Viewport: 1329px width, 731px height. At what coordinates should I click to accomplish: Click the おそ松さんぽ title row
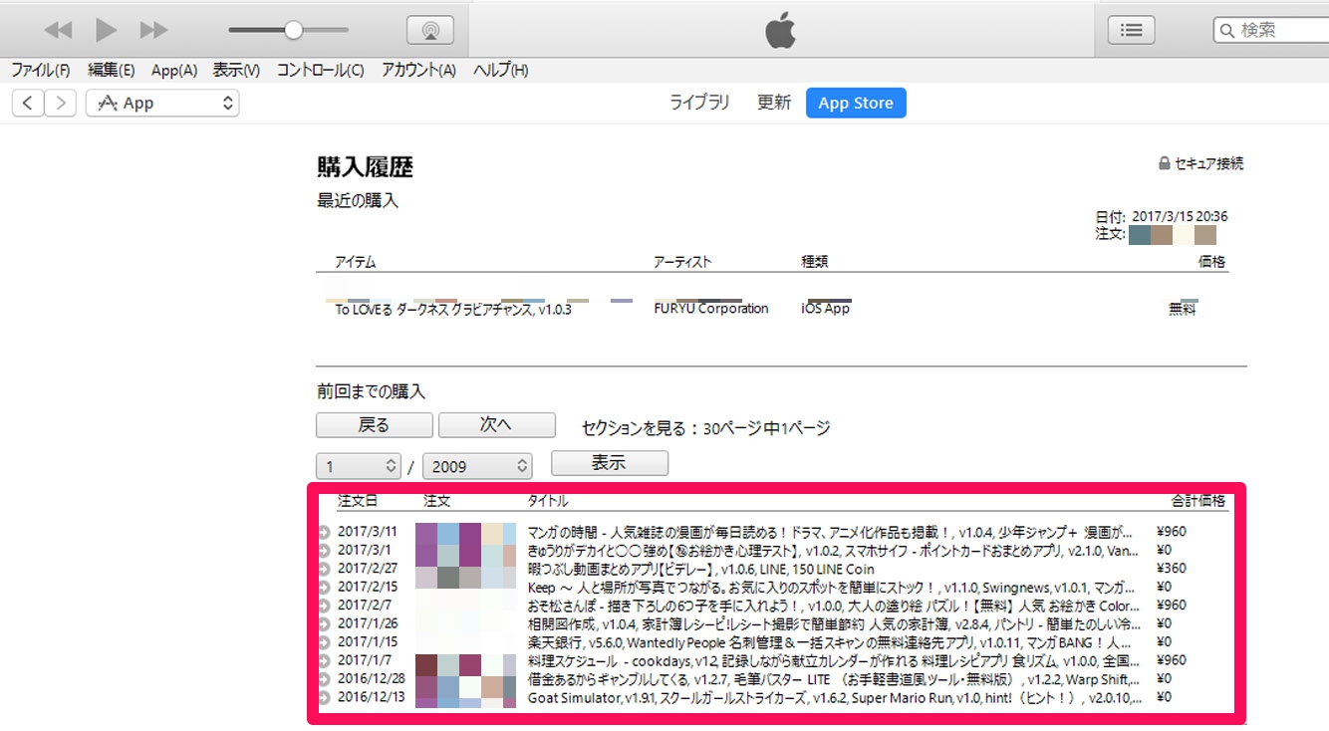835,606
